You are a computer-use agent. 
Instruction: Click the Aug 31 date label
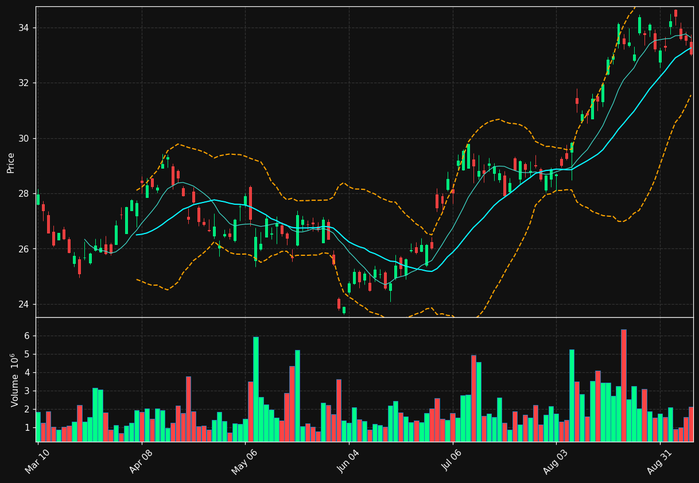[x=659, y=461]
